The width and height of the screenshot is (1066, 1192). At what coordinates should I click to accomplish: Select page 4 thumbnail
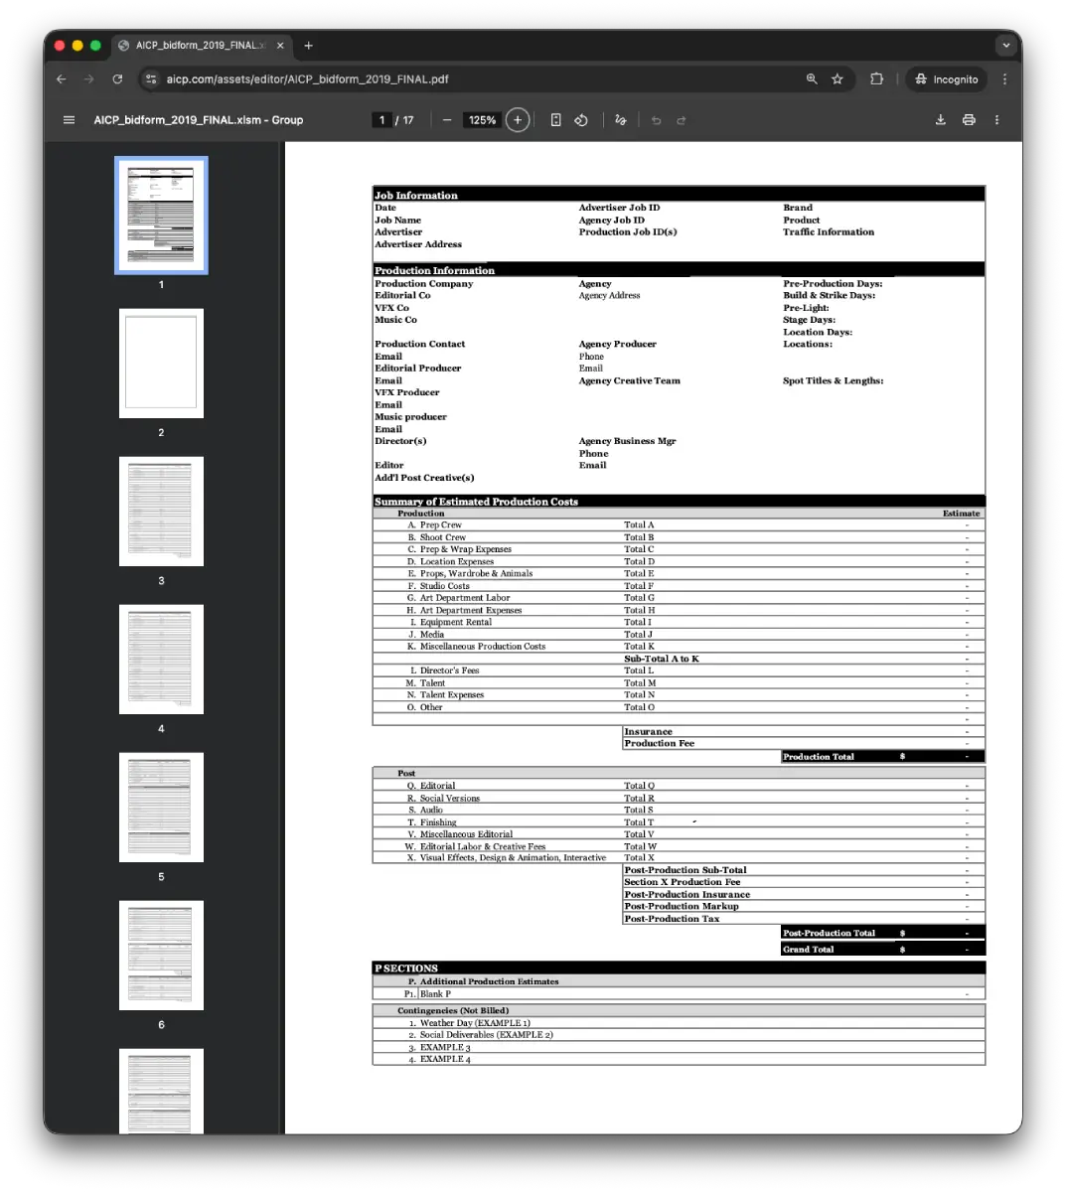[161, 660]
